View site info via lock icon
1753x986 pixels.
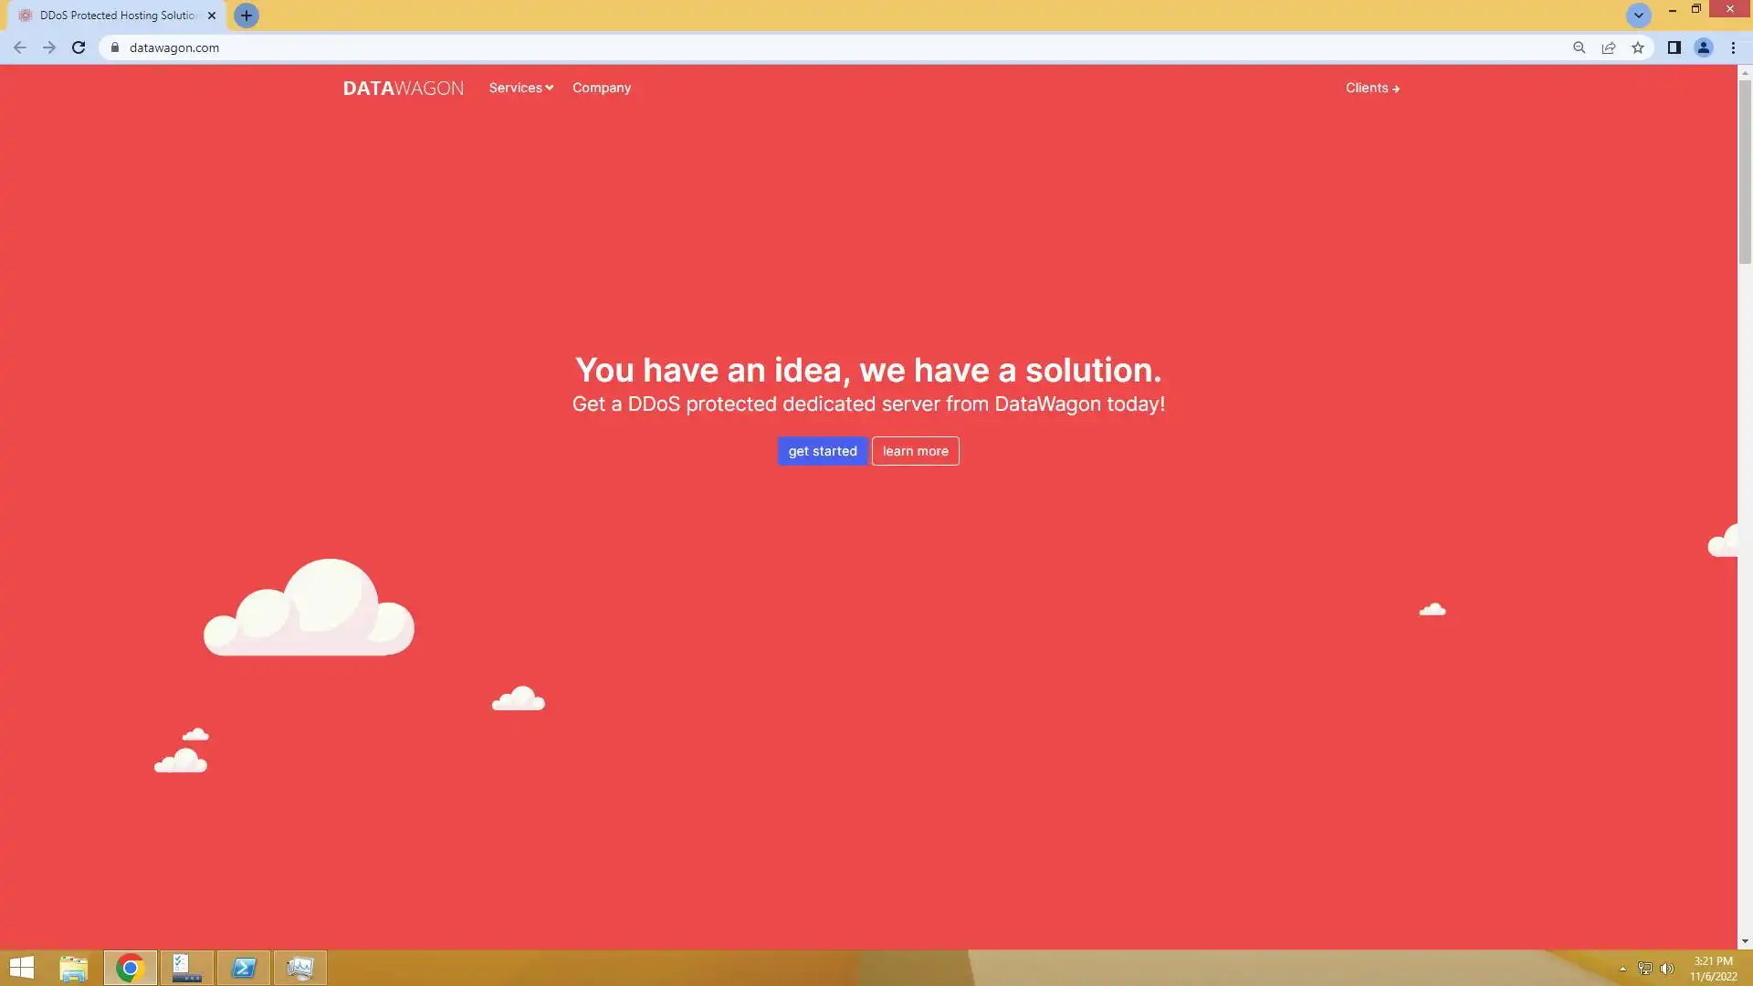tap(115, 47)
